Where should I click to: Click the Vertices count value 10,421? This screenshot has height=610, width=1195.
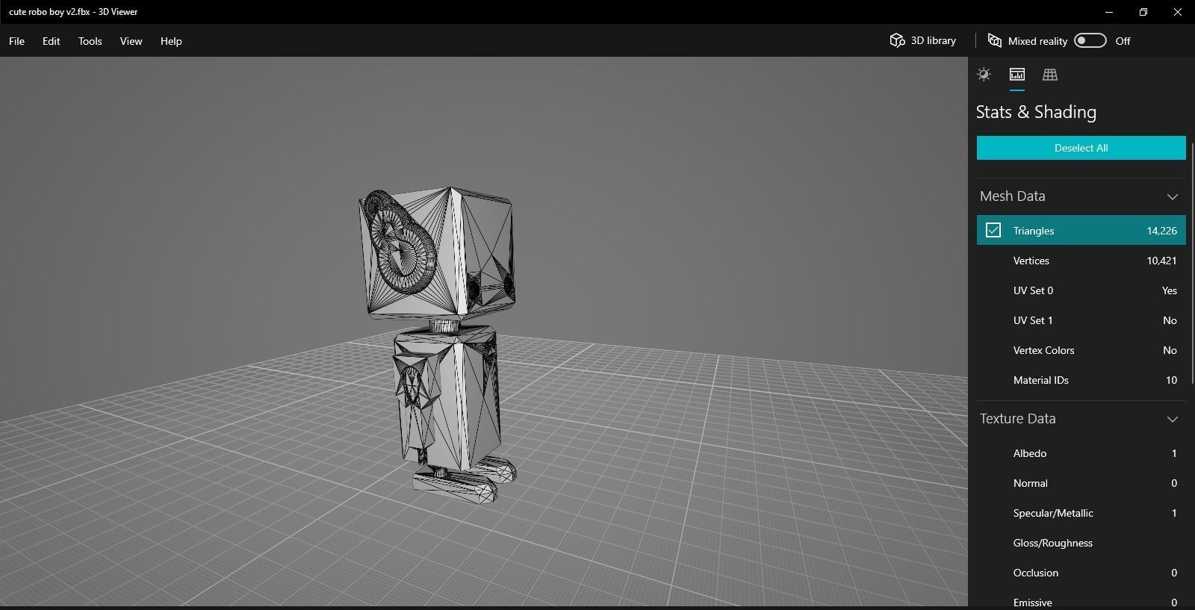pyautogui.click(x=1161, y=261)
